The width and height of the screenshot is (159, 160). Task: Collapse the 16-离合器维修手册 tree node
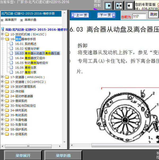pyautogui.click(x=2, y=39)
